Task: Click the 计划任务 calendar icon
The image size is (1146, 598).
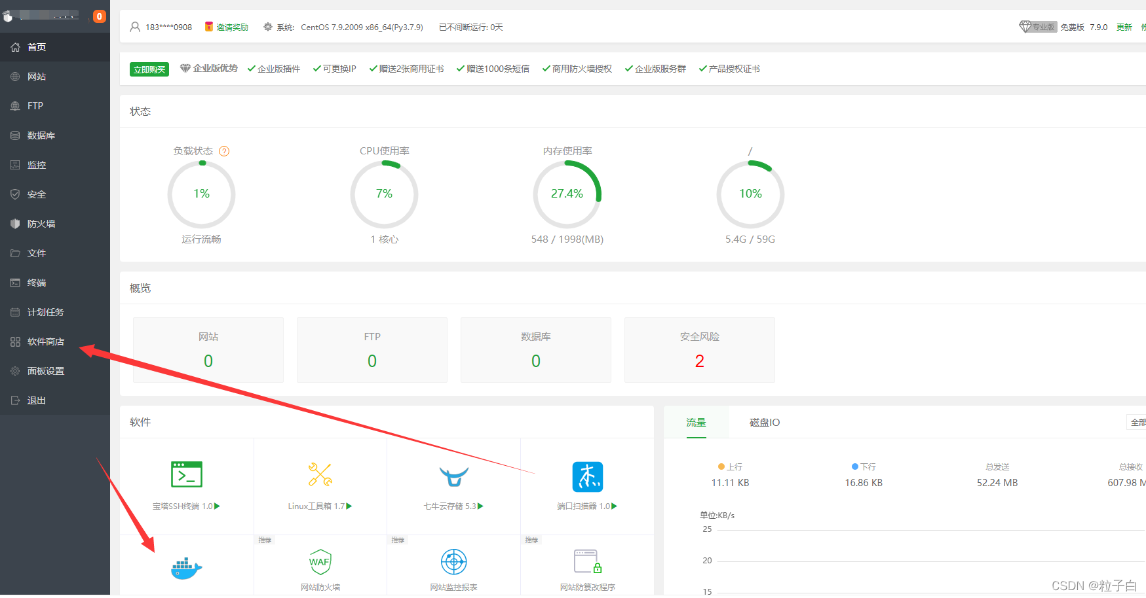Action: point(15,312)
